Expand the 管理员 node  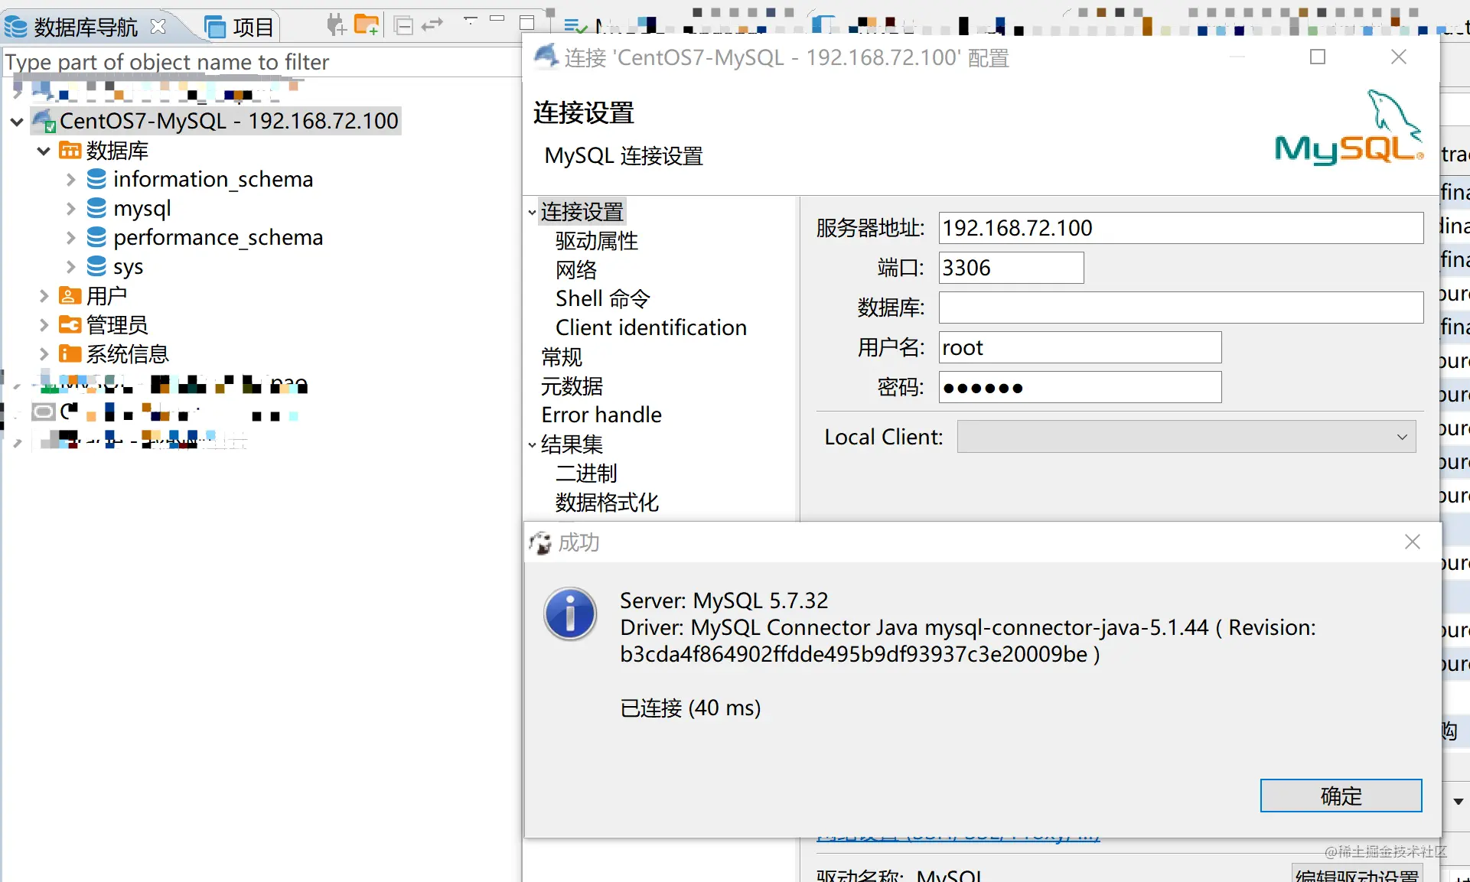44,325
